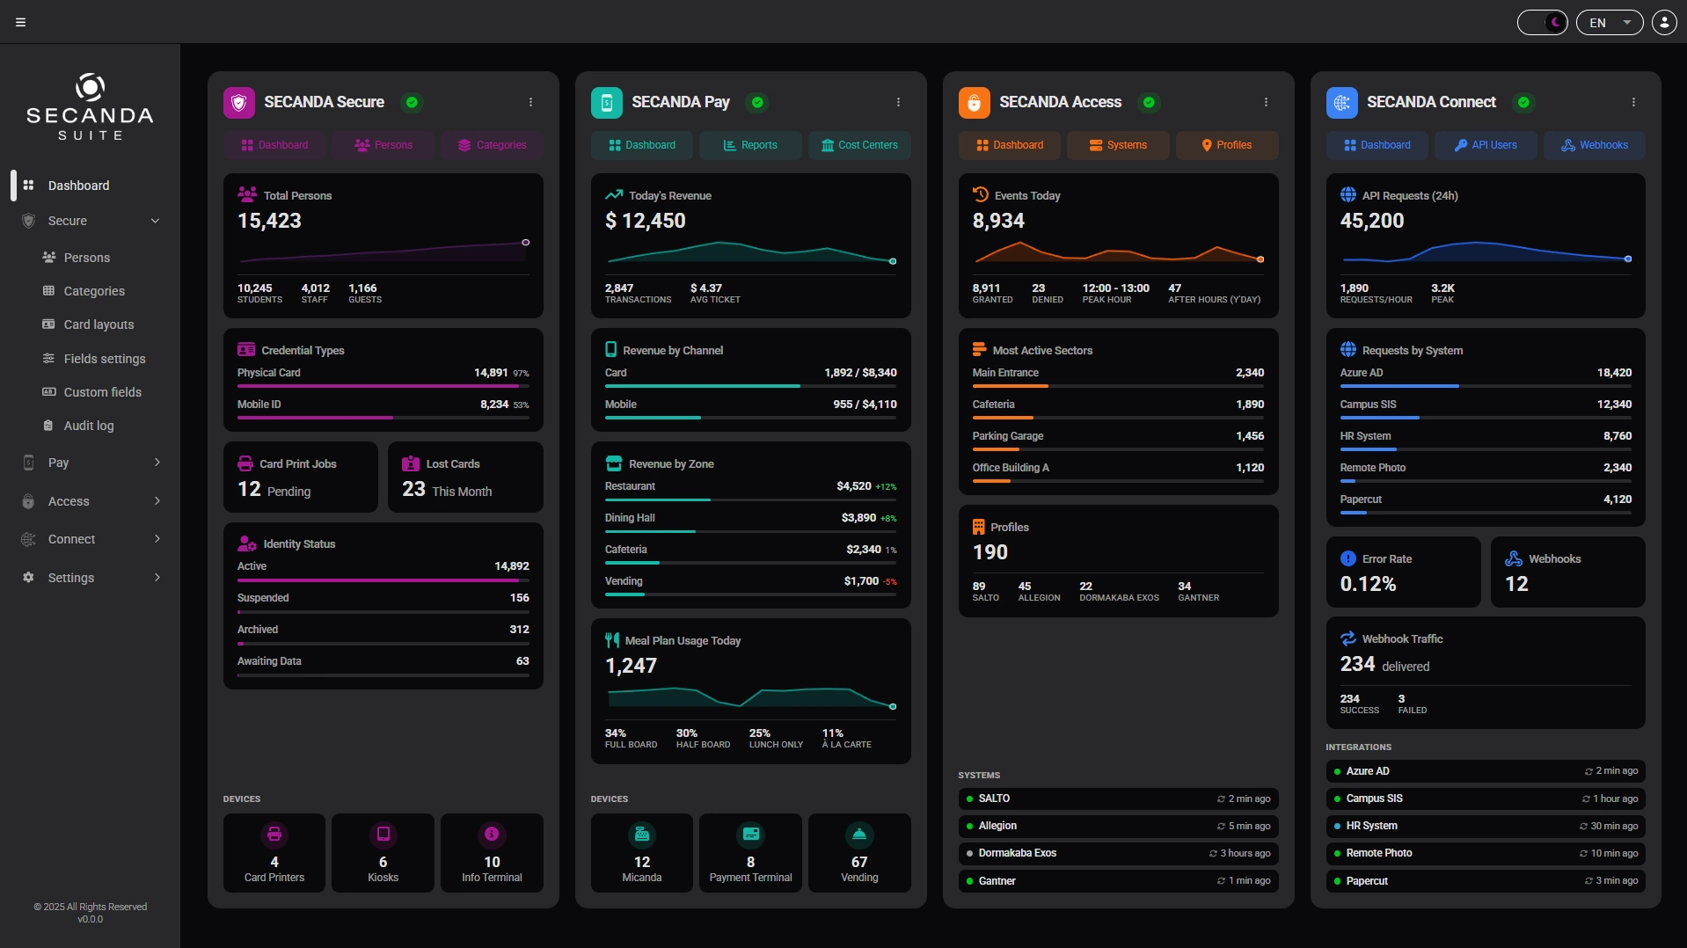Viewport: 1687px width, 948px height.
Task: Click the SECANDA Secure shield icon
Action: (x=238, y=103)
